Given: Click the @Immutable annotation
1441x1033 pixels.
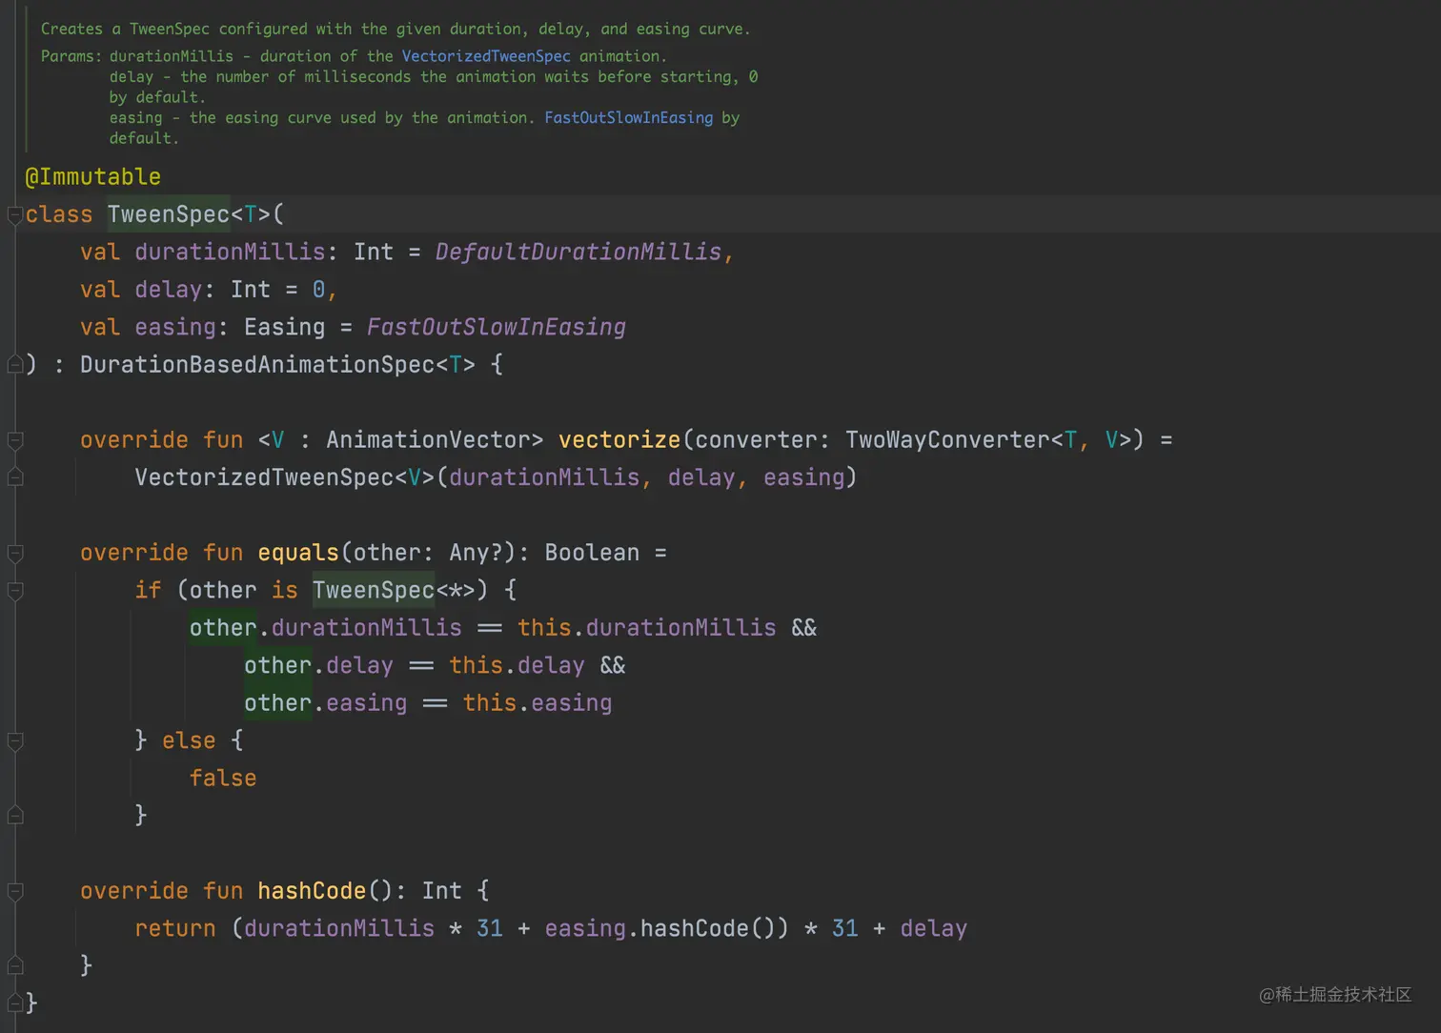Looking at the screenshot, I should click(x=93, y=176).
